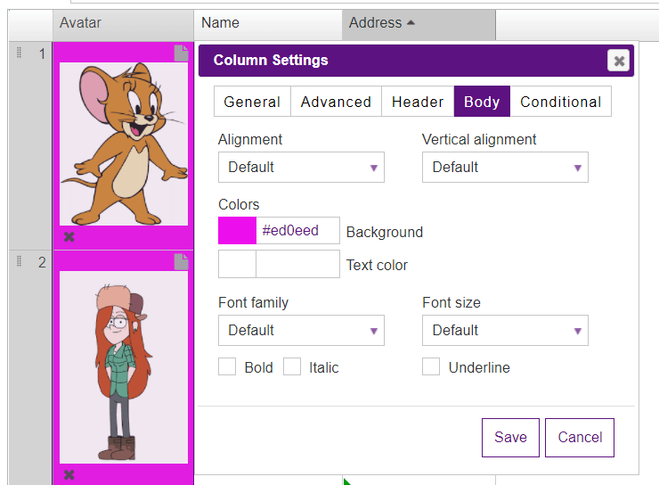The image size is (659, 485).
Task: Expand the Font size dropdown
Action: point(505,331)
